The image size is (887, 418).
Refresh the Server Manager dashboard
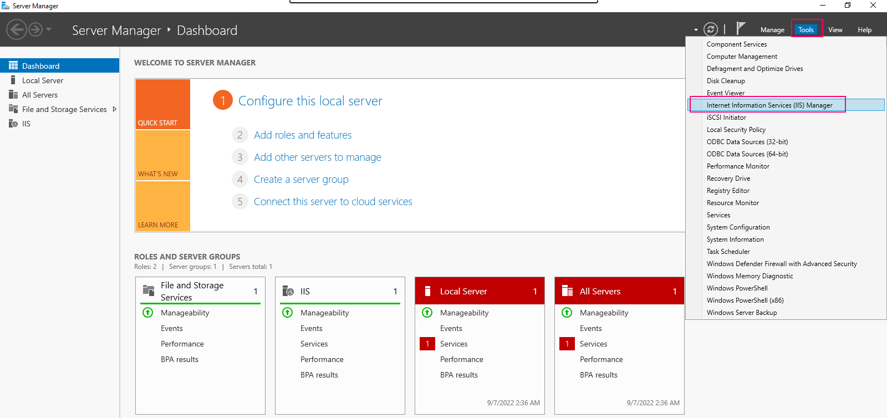tap(711, 29)
